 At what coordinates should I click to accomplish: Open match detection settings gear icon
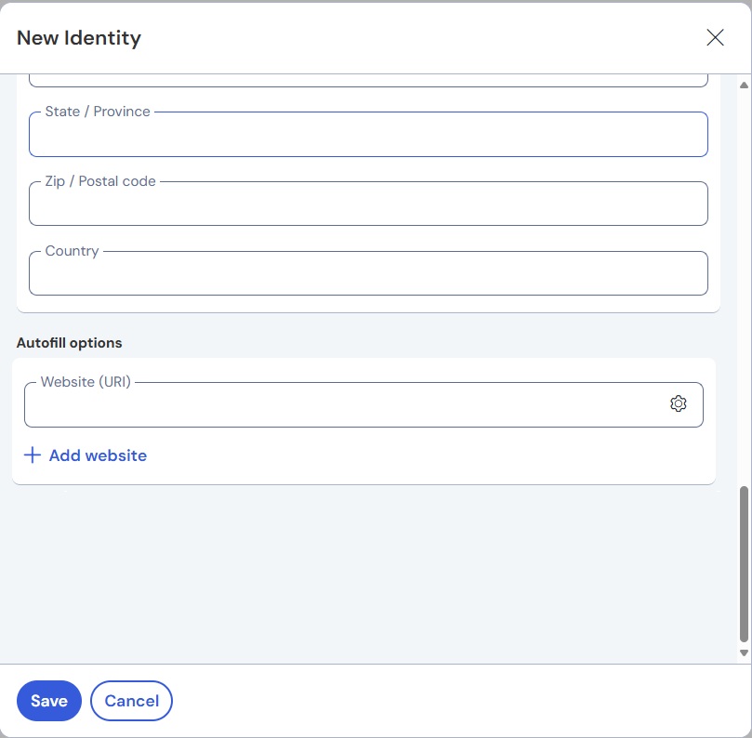coord(679,403)
